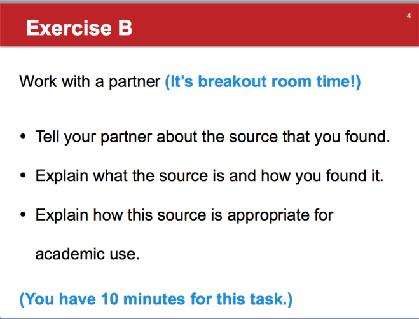The image size is (419, 319).
Task: Click the slide number 4 in header
Action: tap(408, 15)
